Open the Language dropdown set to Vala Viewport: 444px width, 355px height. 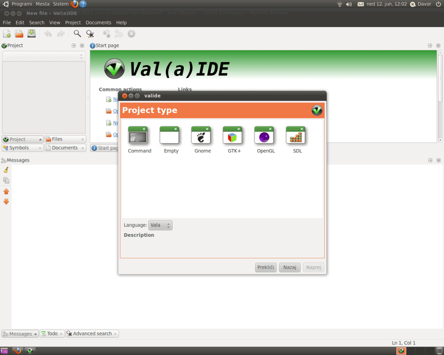pos(160,225)
